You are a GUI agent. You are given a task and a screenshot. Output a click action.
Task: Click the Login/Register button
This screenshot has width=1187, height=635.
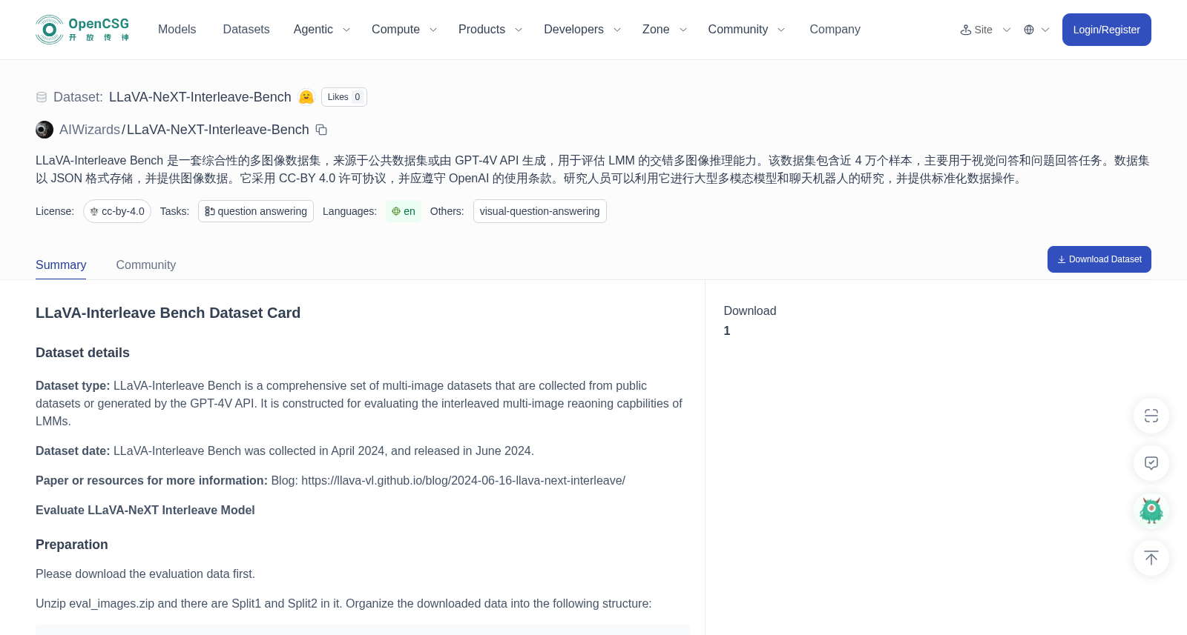[1107, 30]
